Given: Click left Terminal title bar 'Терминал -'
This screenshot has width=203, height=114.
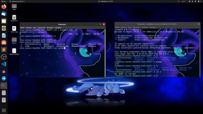Looking at the screenshot, I should tap(62, 24).
